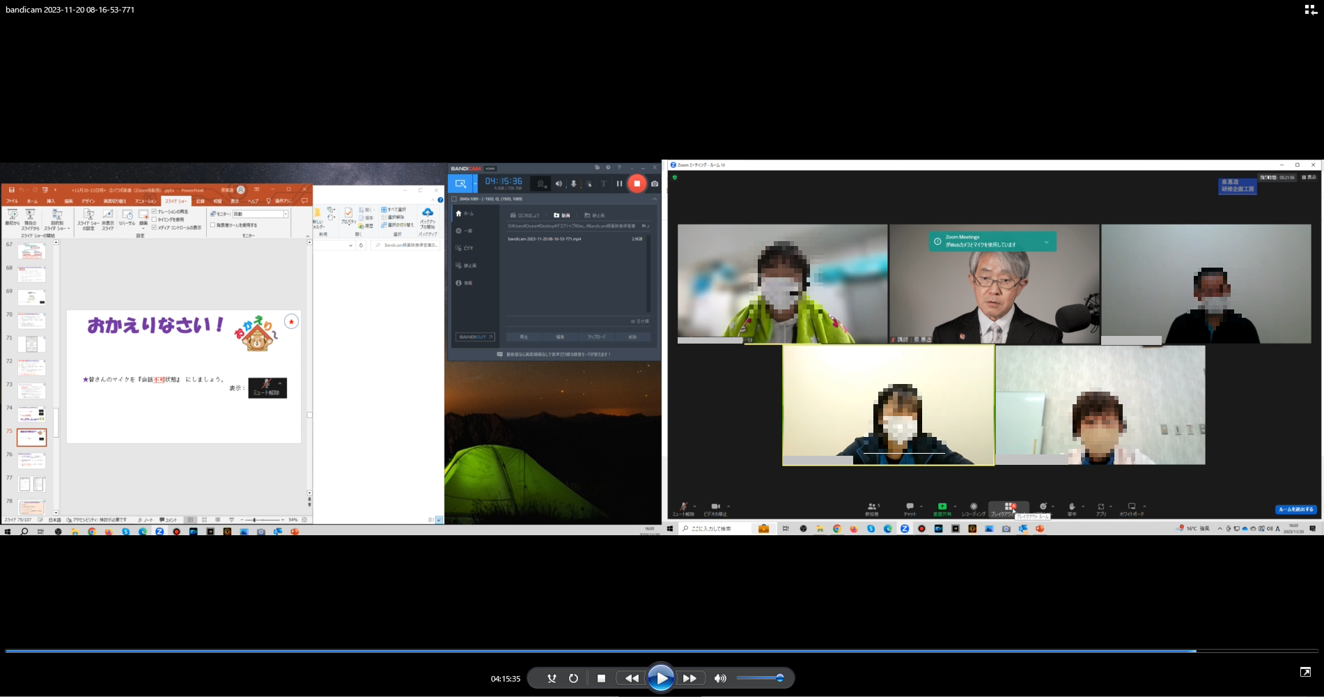This screenshot has height=699, width=1324.
Task: Toggle shuffle in the media player
Action: coord(552,678)
